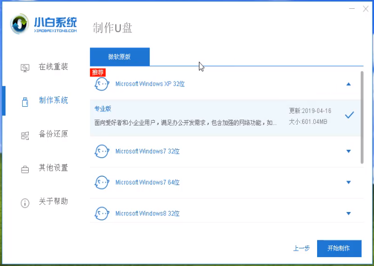
Task: Switch to the 微软原版 tab
Action: click(119, 57)
